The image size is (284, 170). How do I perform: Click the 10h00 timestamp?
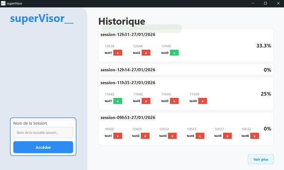coord(109,129)
